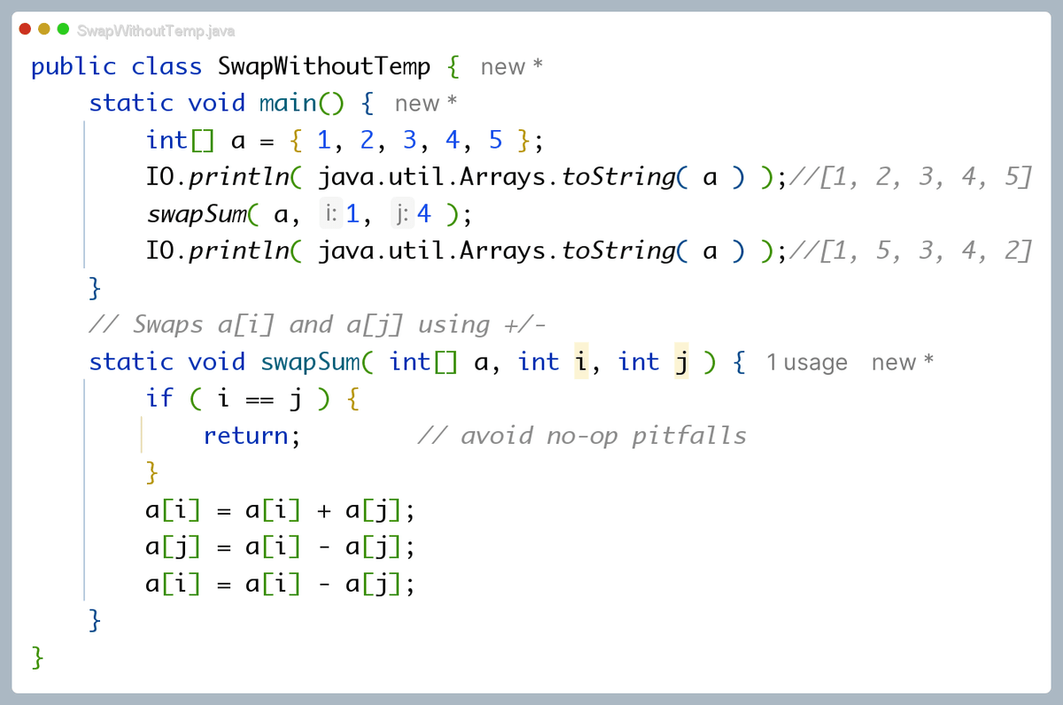Click the 'new *' hint after main()

pos(426,104)
